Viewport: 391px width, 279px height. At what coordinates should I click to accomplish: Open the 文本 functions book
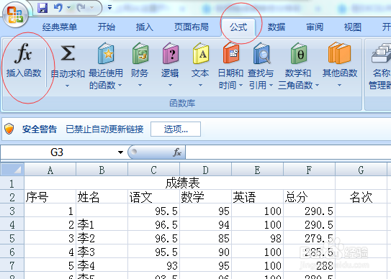click(x=200, y=53)
